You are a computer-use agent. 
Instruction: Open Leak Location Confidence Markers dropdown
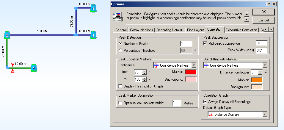194,65
